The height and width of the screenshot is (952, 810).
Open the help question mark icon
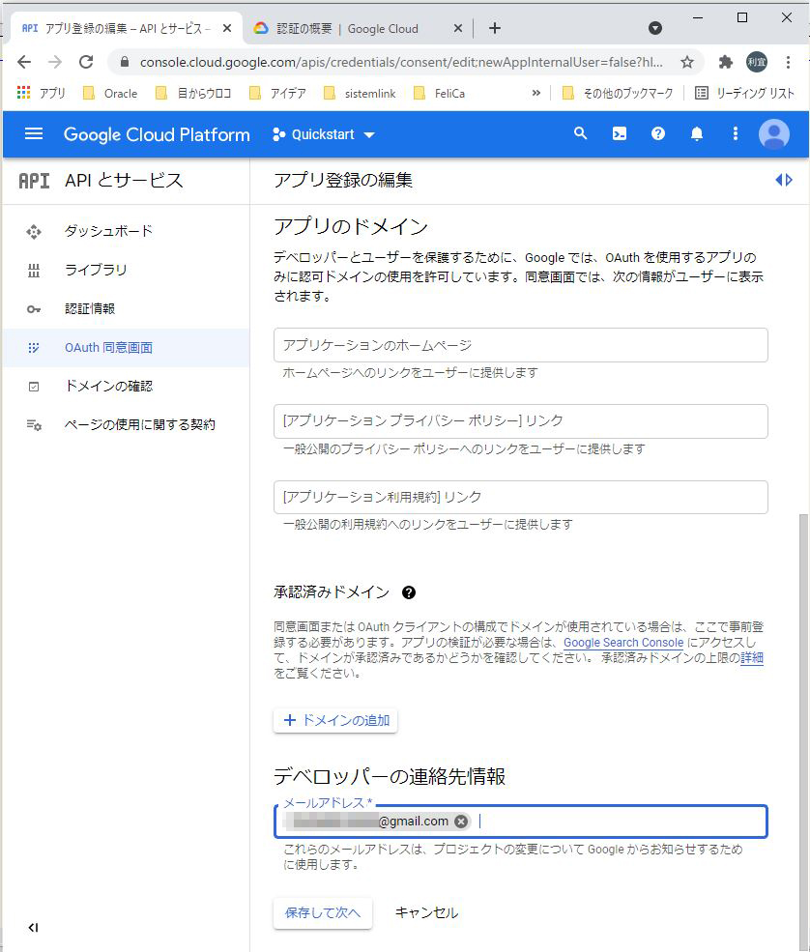pos(657,134)
